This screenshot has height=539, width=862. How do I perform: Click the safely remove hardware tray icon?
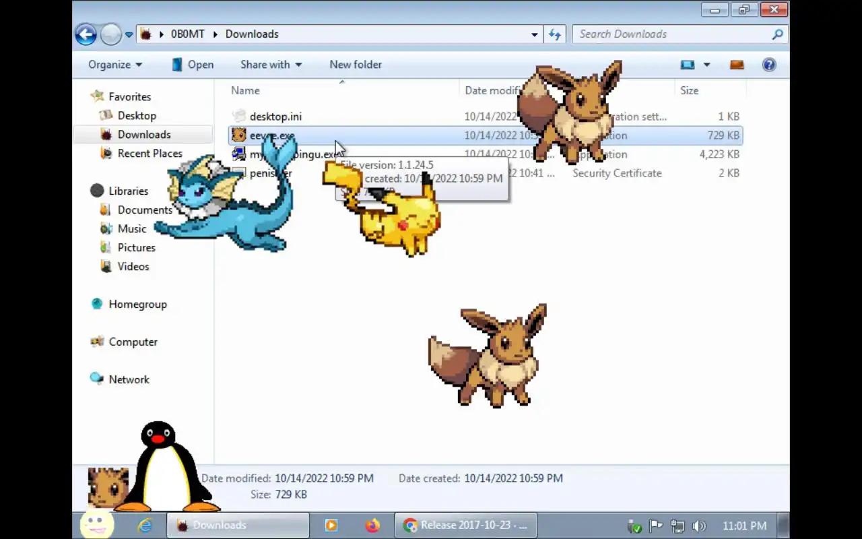click(634, 526)
